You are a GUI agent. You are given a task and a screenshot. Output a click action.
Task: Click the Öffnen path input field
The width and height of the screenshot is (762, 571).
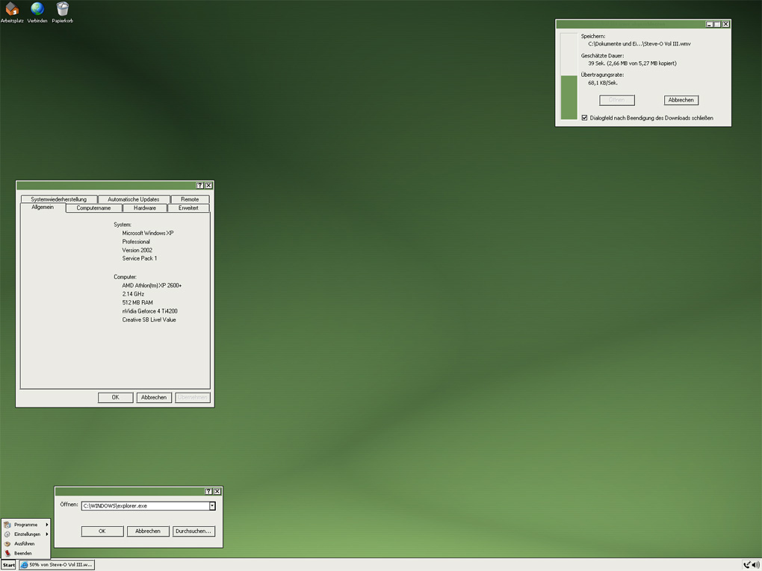tap(144, 506)
